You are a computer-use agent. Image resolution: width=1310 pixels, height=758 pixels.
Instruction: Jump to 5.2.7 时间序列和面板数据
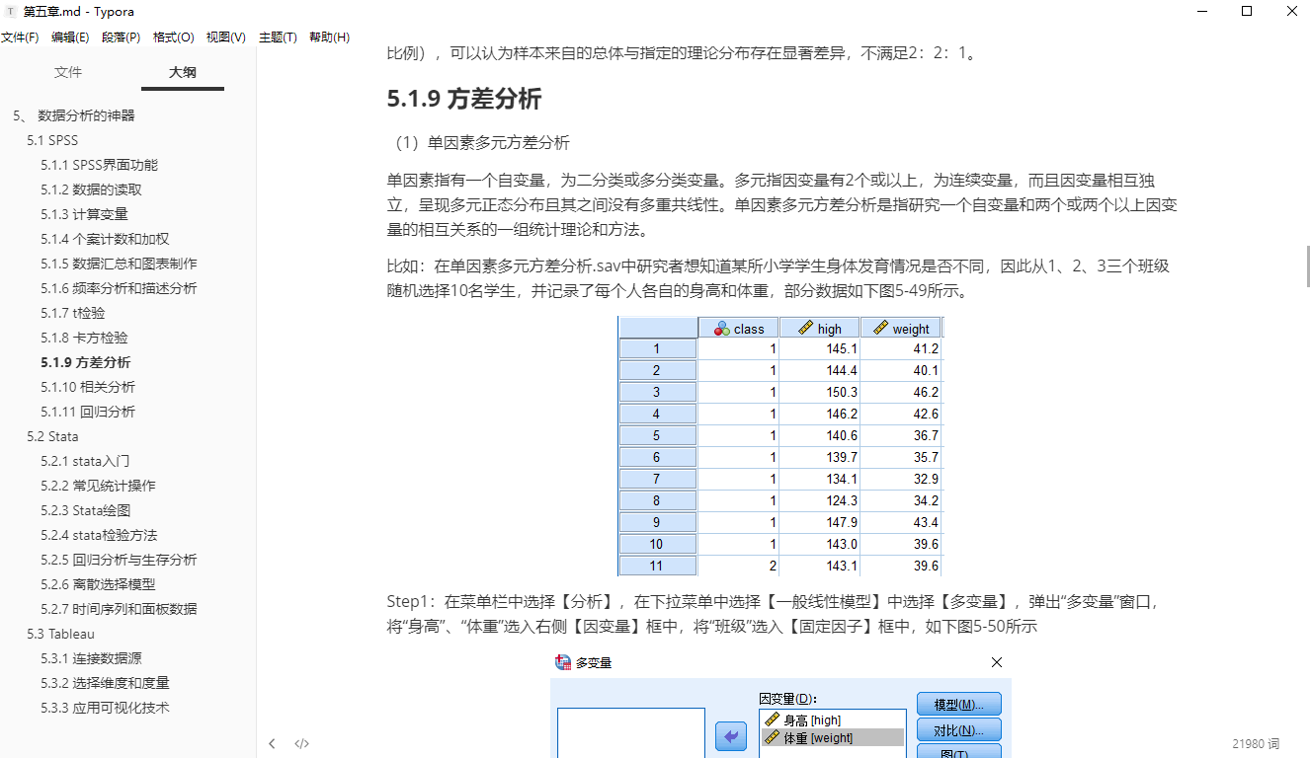click(120, 609)
